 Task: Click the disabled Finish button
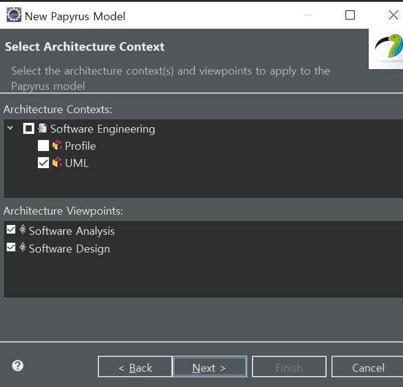coord(289,367)
